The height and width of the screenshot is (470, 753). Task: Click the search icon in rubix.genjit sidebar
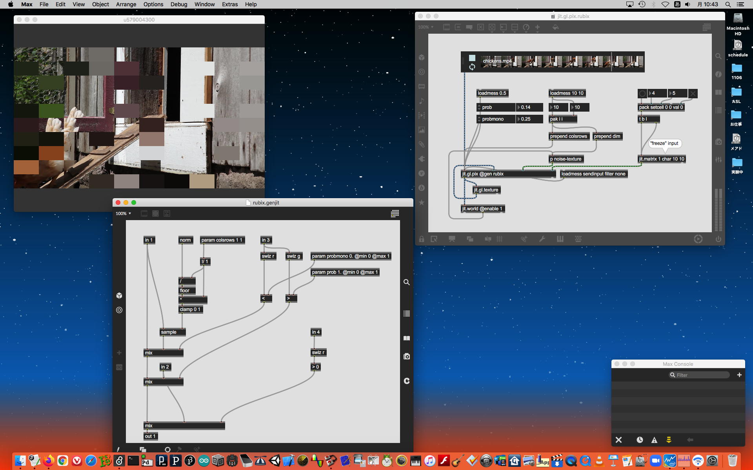[407, 282]
